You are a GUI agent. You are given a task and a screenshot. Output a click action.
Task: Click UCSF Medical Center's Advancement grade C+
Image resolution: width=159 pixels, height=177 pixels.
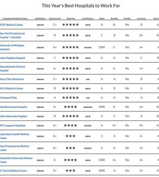[55, 25]
